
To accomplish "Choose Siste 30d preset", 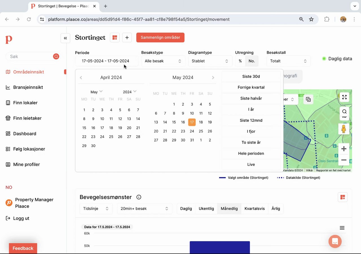I will pyautogui.click(x=251, y=76).
